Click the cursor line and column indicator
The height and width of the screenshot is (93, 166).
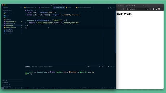tap(72, 88)
